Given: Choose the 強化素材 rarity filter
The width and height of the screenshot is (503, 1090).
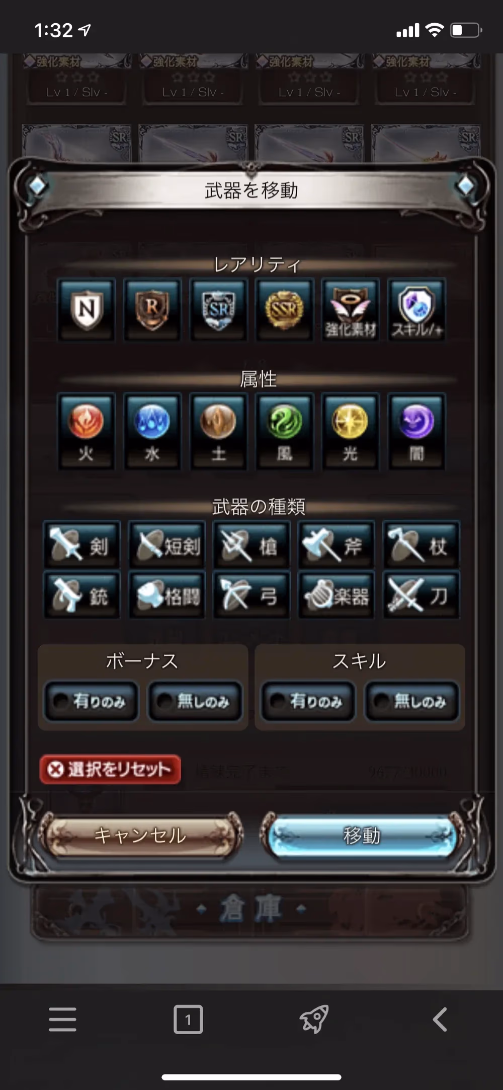Looking at the screenshot, I should 350,309.
